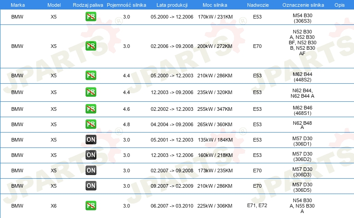354x218 pixels.
Task: Click the Nadwozie column header
Action: click(x=258, y=5)
